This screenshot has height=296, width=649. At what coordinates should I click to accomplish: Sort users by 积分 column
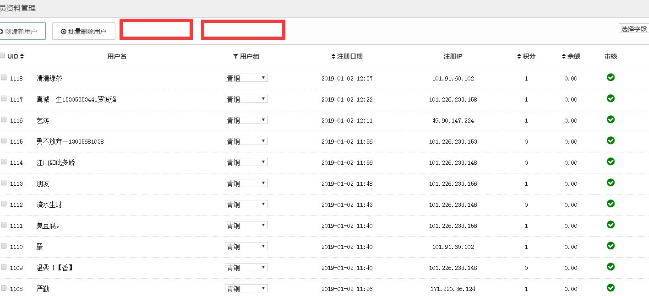519,56
